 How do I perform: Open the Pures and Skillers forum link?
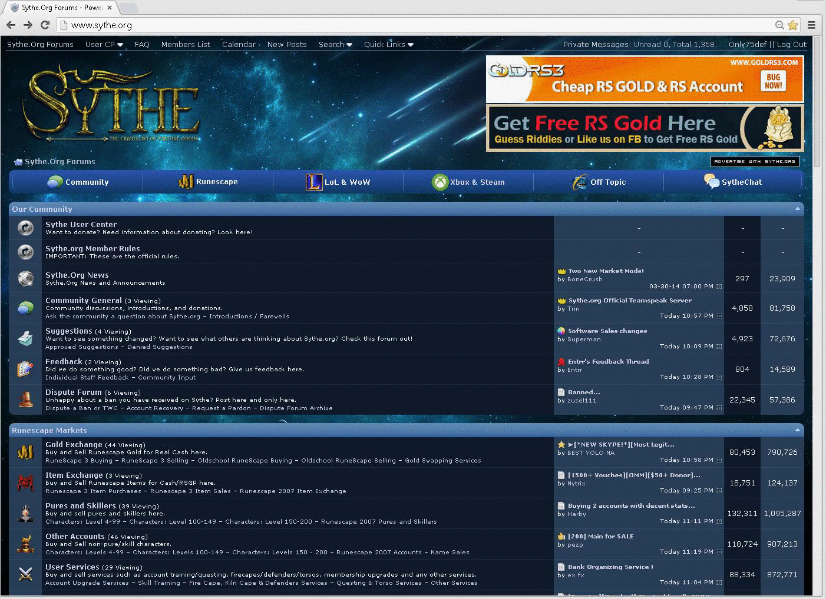click(81, 505)
